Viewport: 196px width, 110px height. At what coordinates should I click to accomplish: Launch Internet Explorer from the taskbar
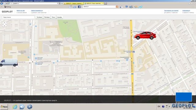pos(15,107)
